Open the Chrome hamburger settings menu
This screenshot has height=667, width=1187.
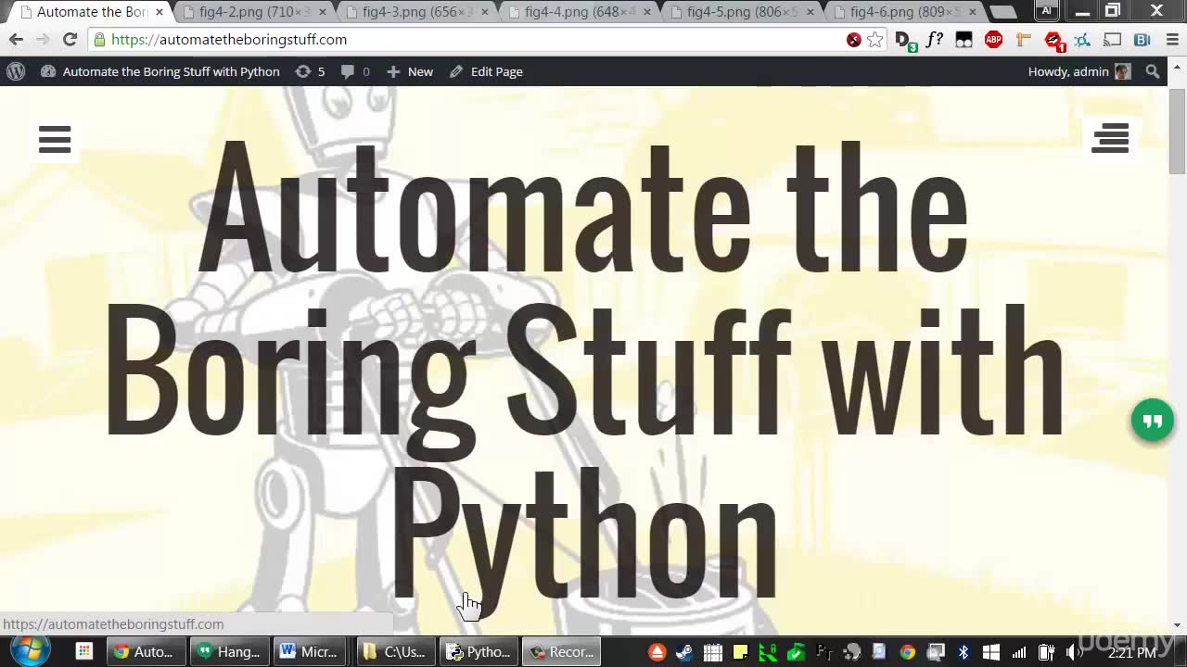(x=1170, y=40)
